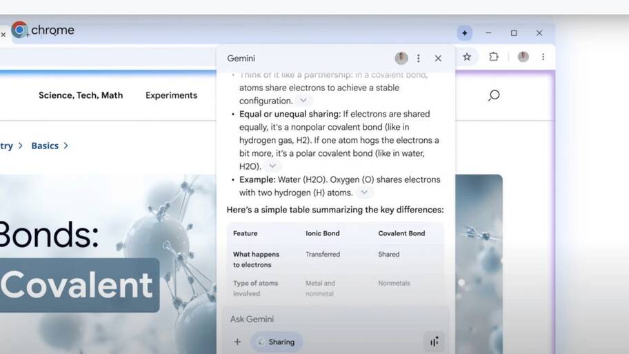Screen dimensions: 629x354
Task: Expand chevron after 'hydrogen (H) atoms.'
Action: coord(364,193)
